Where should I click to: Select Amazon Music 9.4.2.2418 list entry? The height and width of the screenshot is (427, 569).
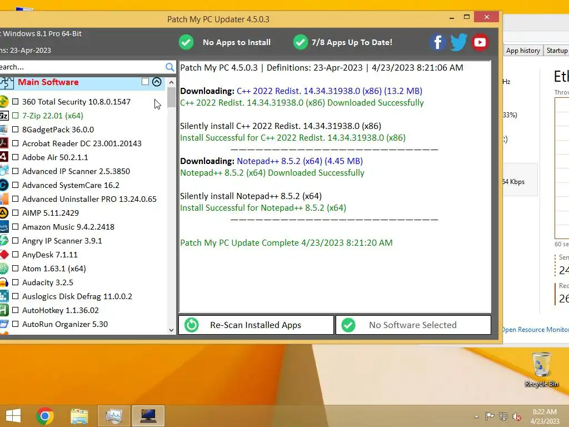68,227
